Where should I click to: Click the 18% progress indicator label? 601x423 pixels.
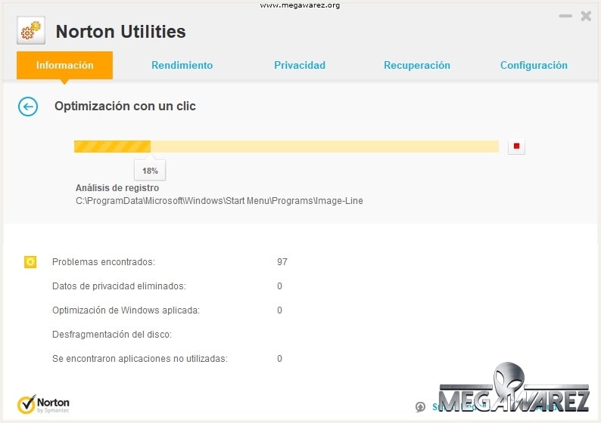(x=150, y=171)
